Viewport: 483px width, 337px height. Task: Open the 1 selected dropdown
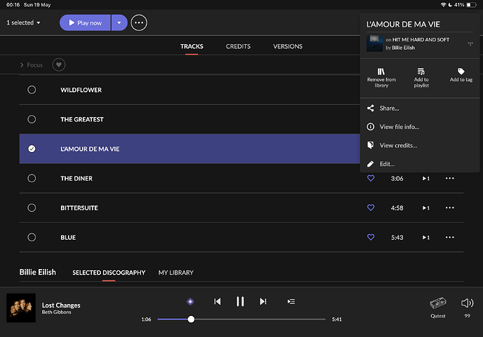click(x=23, y=23)
